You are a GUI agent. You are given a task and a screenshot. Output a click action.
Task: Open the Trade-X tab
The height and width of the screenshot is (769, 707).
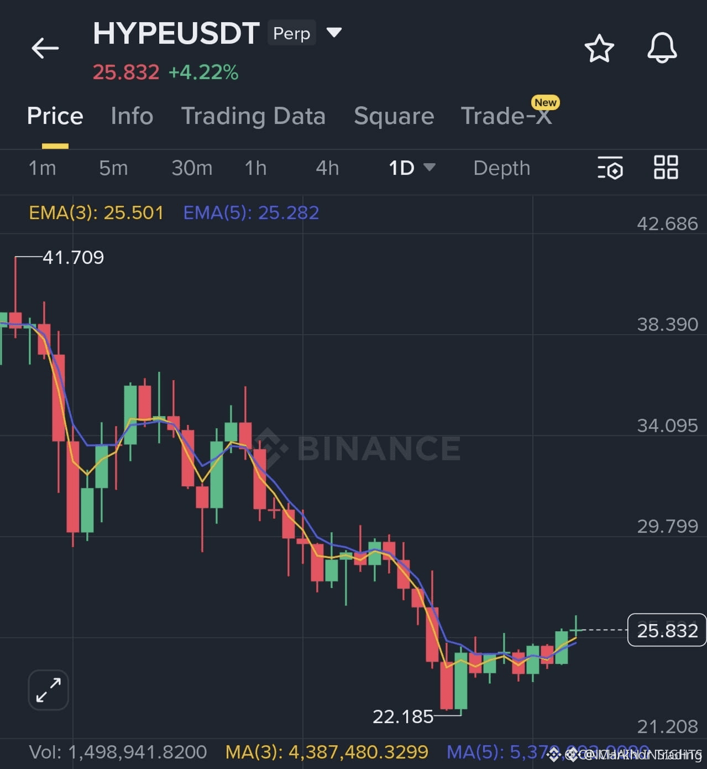tap(506, 116)
